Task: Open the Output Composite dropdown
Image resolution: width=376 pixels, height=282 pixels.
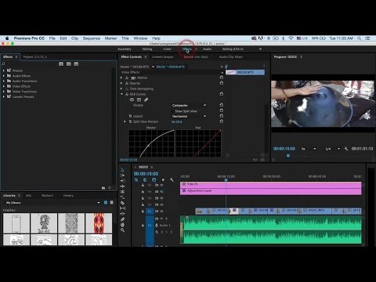Action: 189,105
